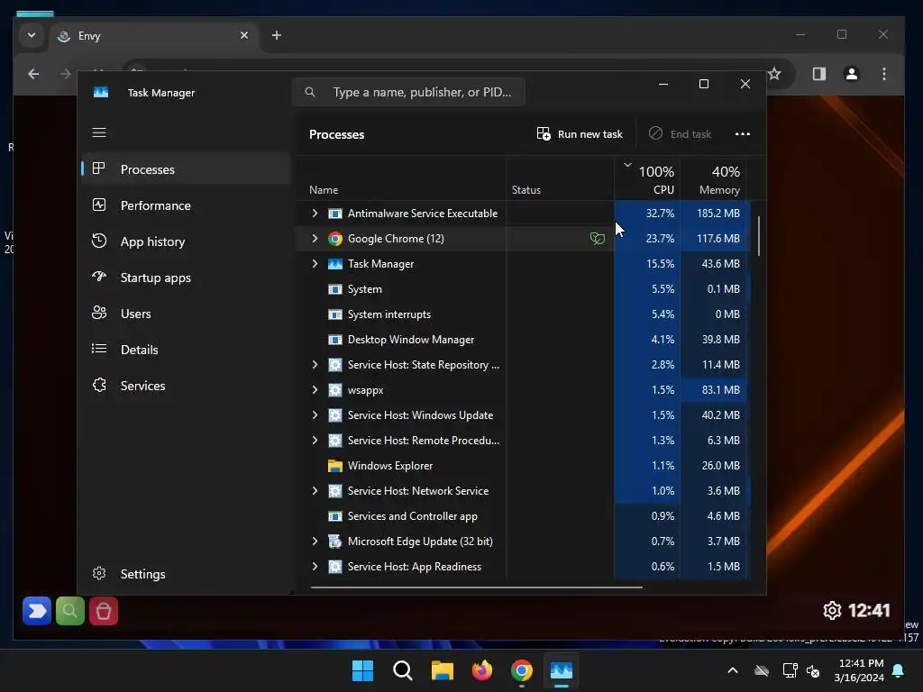923x692 pixels.
Task: Open the Services page
Action: (186, 386)
